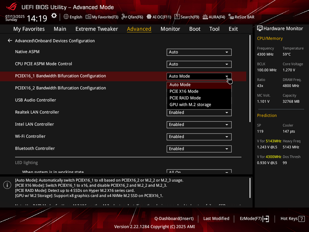The image size is (309, 232).
Task: Click the 14:19 clock display
Action: pos(37,19)
